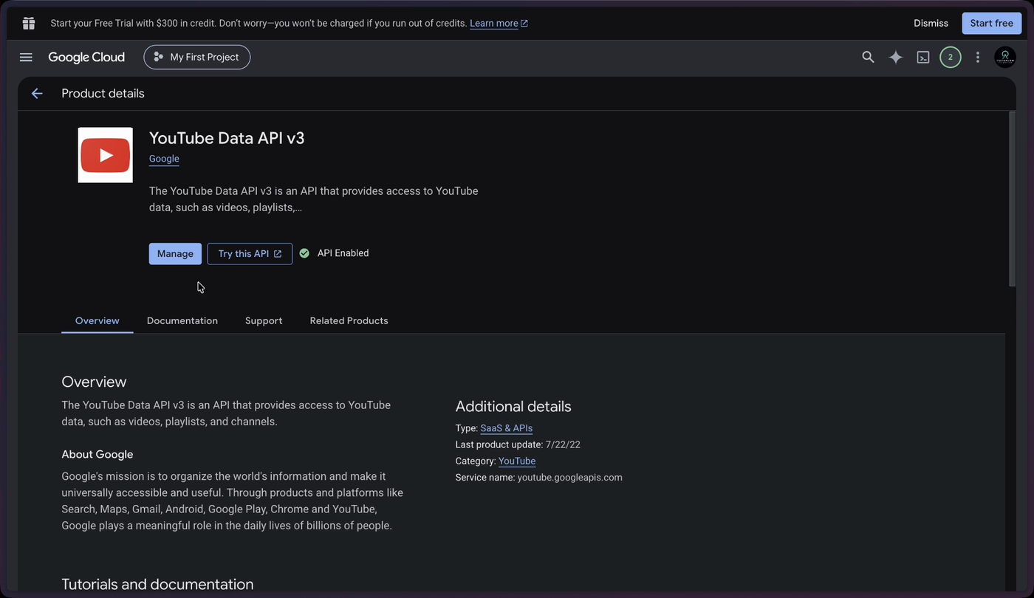The width and height of the screenshot is (1034, 598).
Task: Open the Google publisher link
Action: click(x=164, y=159)
